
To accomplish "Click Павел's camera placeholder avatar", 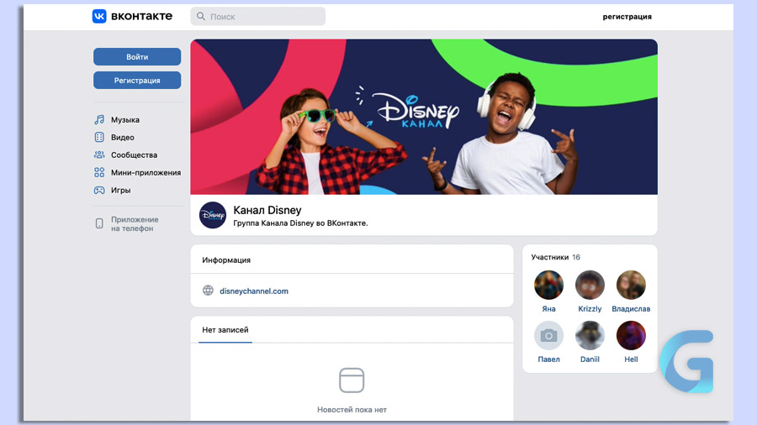I will pyautogui.click(x=548, y=335).
